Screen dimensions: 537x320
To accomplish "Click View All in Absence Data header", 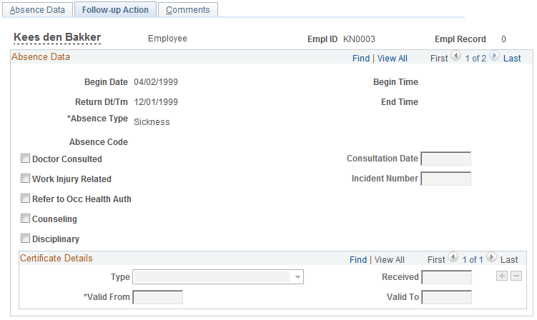I will [x=392, y=59].
